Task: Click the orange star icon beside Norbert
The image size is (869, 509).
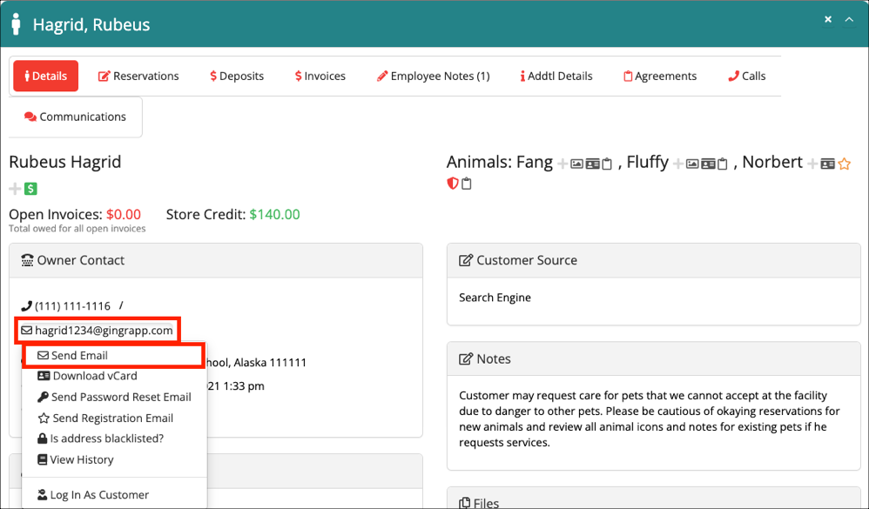Action: [845, 164]
